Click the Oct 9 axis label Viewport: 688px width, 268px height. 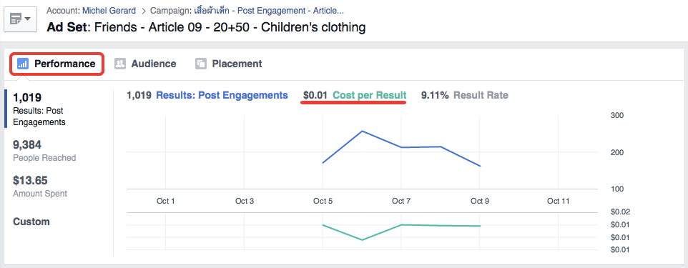click(x=480, y=202)
